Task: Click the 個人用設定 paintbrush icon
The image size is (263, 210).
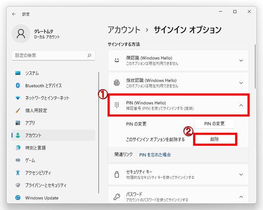Action: tap(18, 110)
